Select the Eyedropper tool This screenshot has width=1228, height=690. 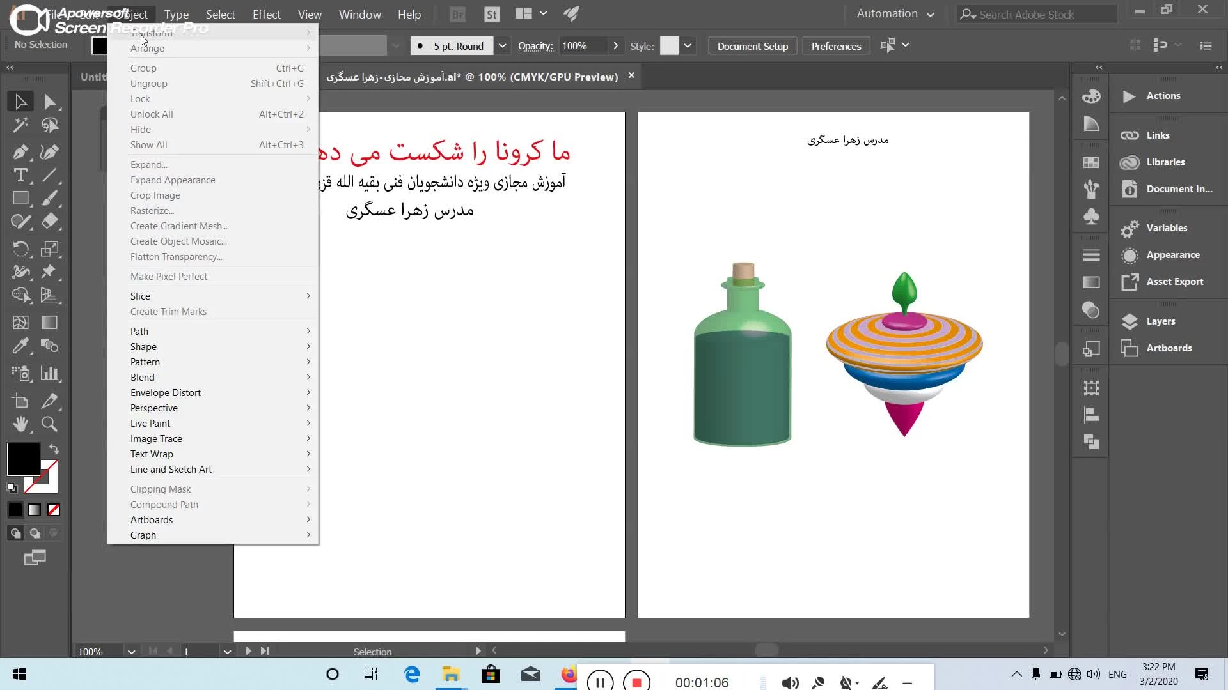(20, 346)
